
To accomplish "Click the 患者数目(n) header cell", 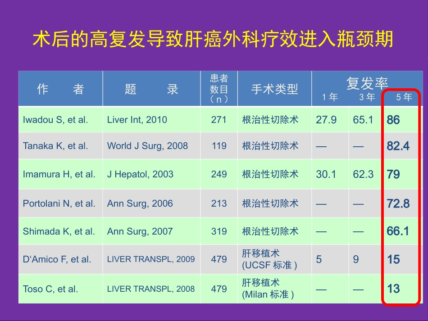I will 219,89.
